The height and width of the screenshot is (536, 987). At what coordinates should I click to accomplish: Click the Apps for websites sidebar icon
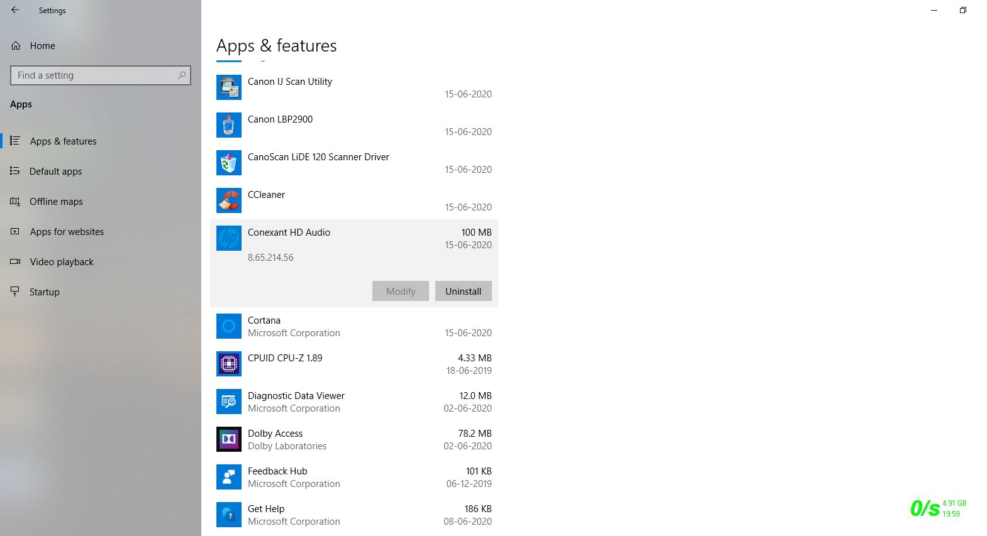click(15, 231)
